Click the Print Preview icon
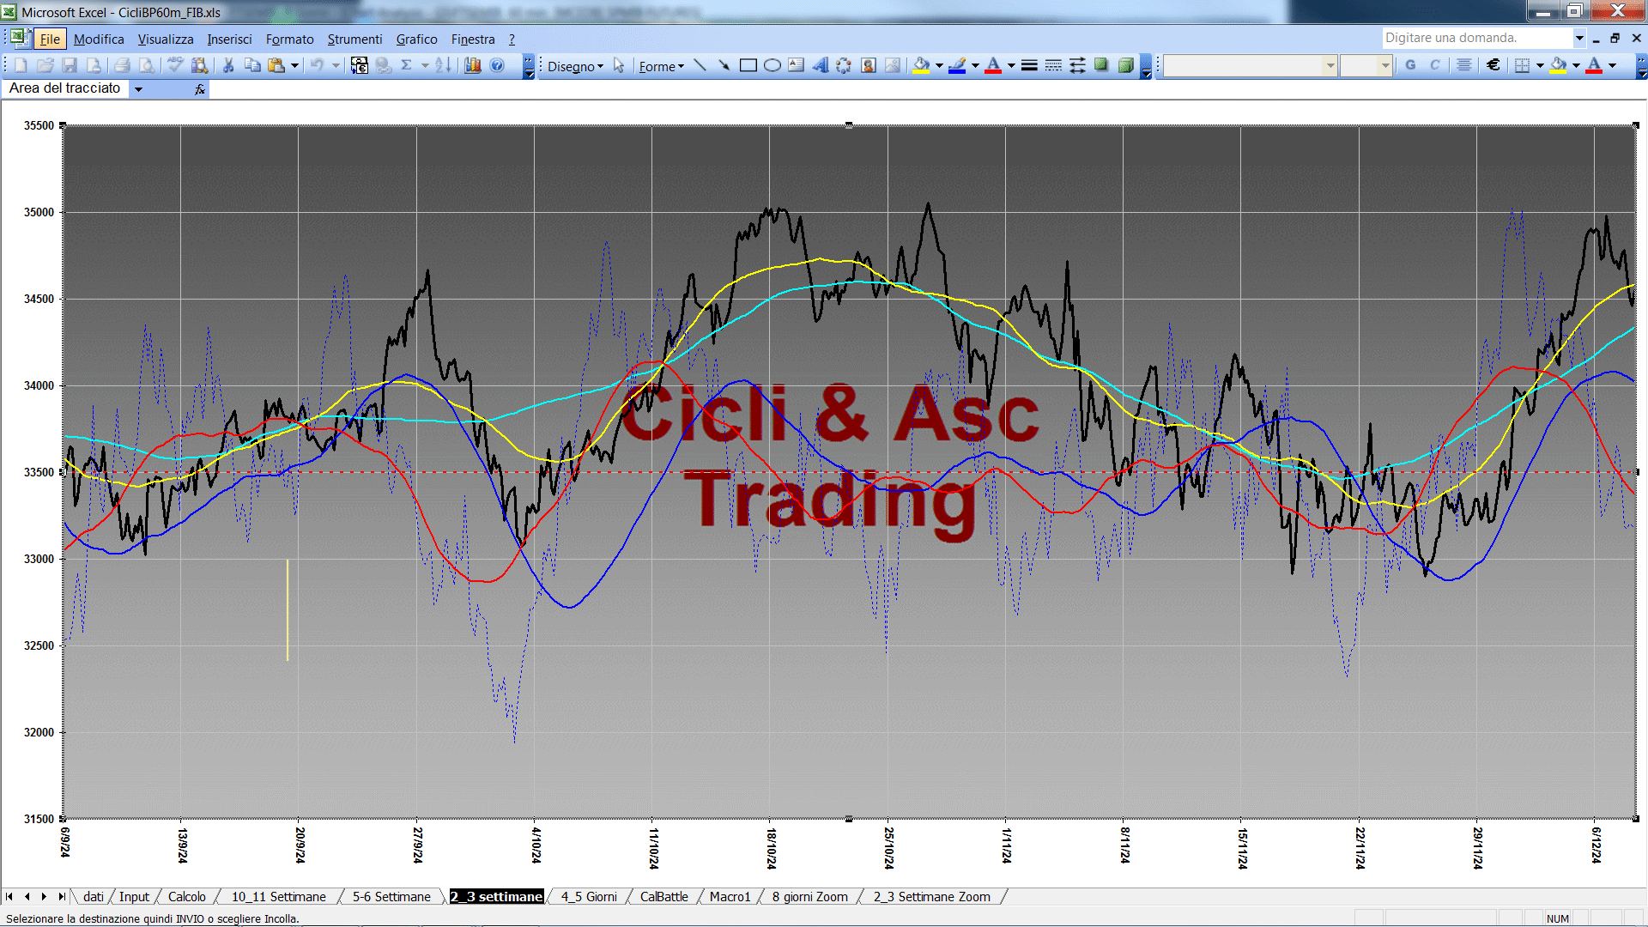Image resolution: width=1648 pixels, height=927 pixels. click(147, 65)
